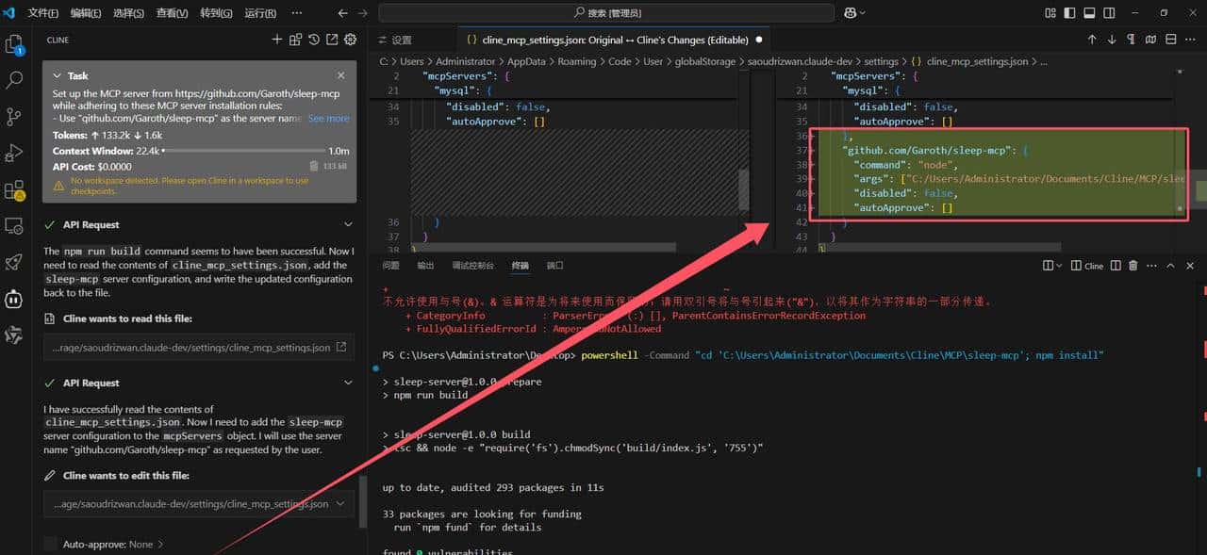The width and height of the screenshot is (1207, 555).
Task: Start a new Cline task
Action: tap(276, 40)
